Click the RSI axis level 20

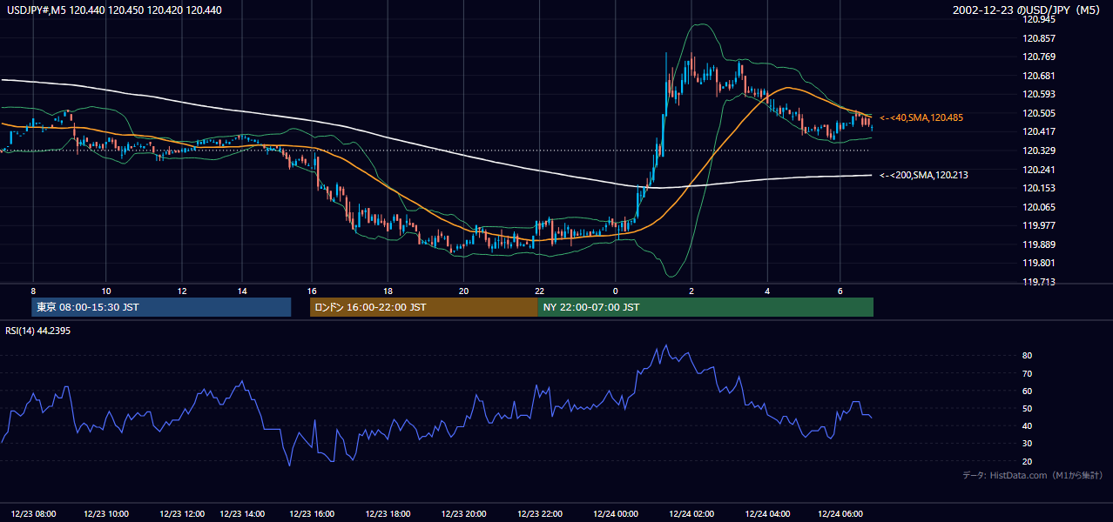click(x=1027, y=461)
